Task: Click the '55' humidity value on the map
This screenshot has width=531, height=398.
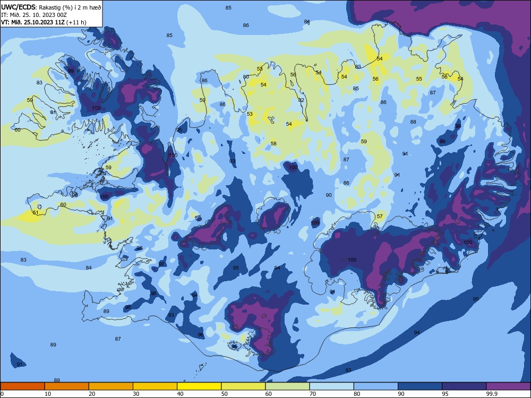Action: [x=419, y=79]
